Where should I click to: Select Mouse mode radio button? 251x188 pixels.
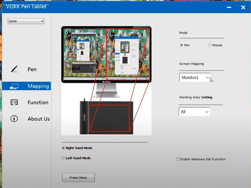[x=210, y=45]
